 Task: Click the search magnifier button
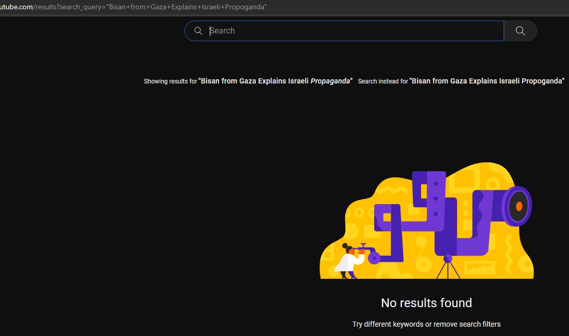point(520,31)
